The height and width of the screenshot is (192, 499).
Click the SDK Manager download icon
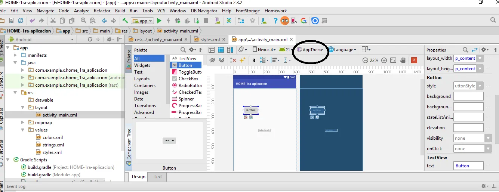click(x=264, y=21)
